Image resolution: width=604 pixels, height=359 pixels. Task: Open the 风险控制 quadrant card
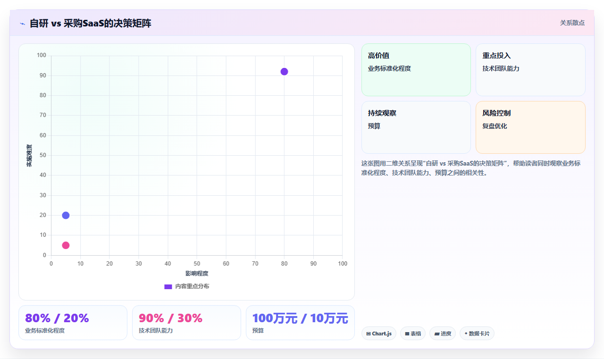pyautogui.click(x=530, y=127)
